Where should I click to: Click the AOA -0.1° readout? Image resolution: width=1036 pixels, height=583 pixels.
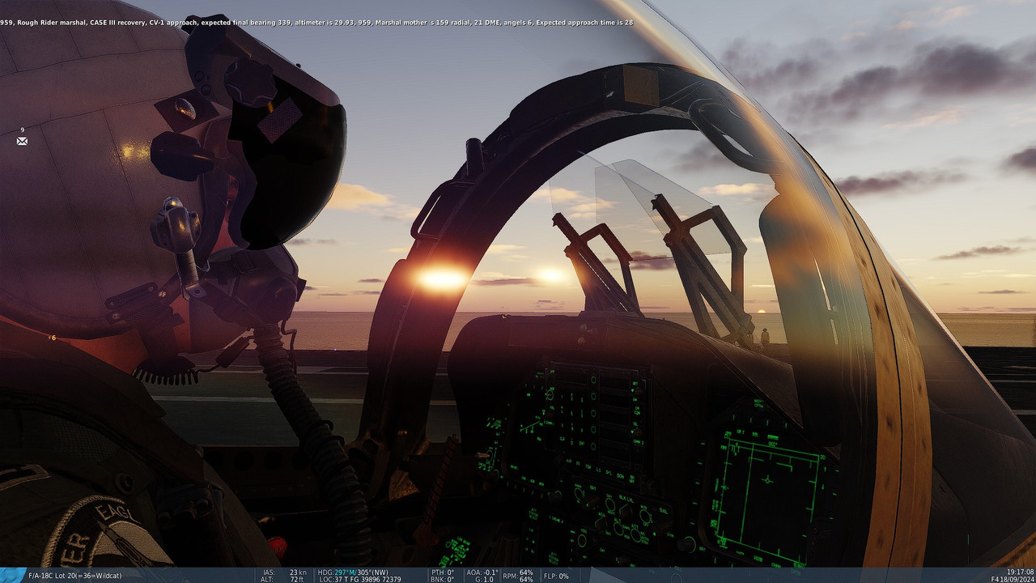[482, 572]
